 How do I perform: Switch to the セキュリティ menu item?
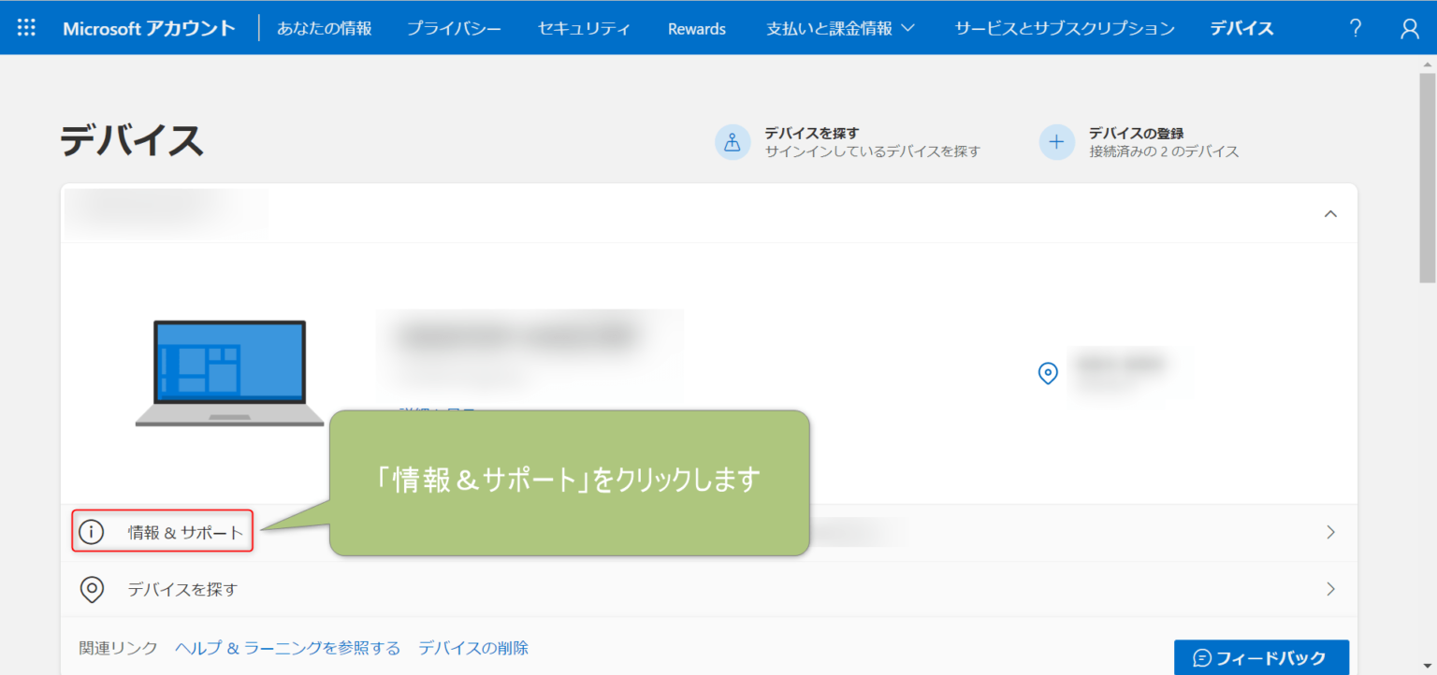(583, 28)
